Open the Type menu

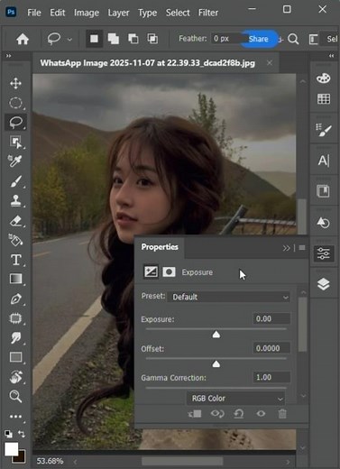(147, 13)
